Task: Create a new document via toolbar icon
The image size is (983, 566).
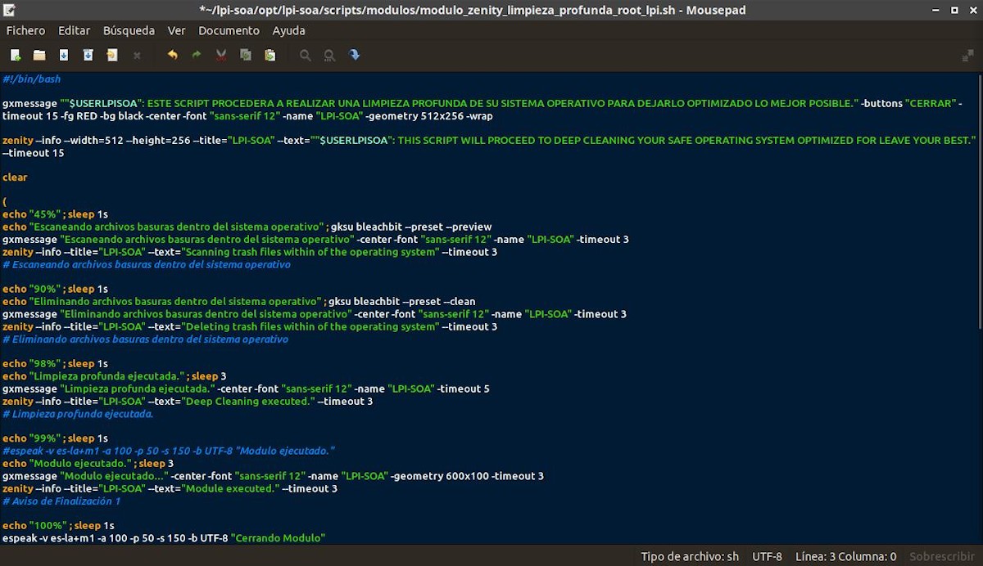Action: (x=16, y=56)
